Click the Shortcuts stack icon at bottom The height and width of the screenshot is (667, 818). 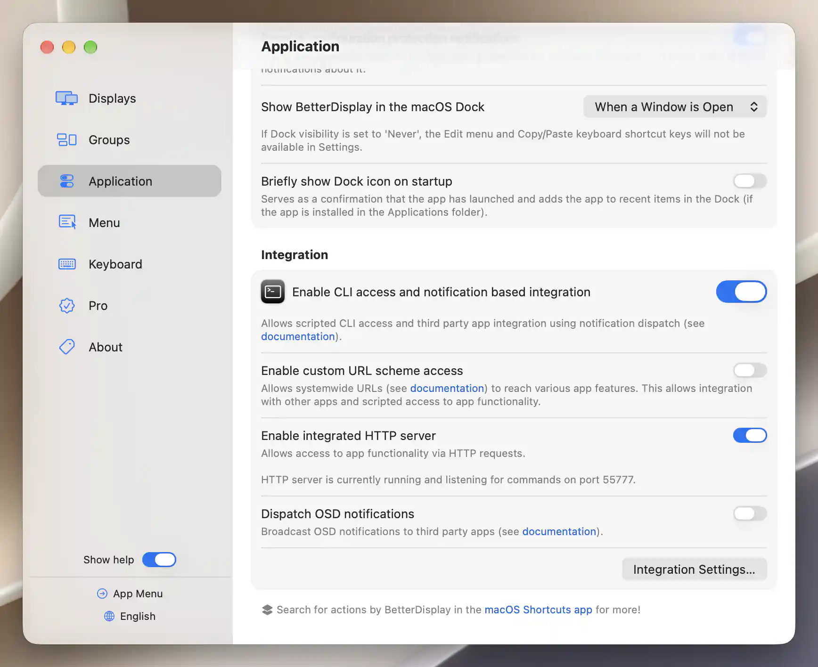[267, 610]
